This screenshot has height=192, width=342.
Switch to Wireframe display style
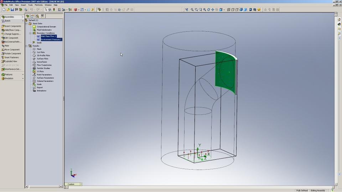[229, 10]
